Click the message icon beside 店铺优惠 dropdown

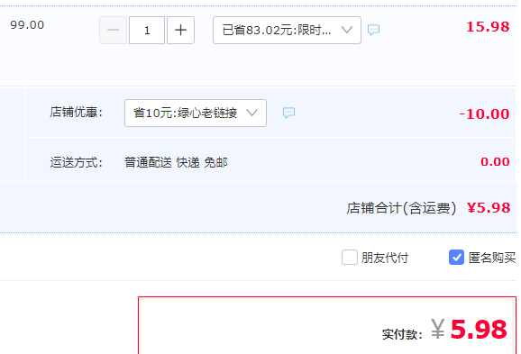pos(288,113)
